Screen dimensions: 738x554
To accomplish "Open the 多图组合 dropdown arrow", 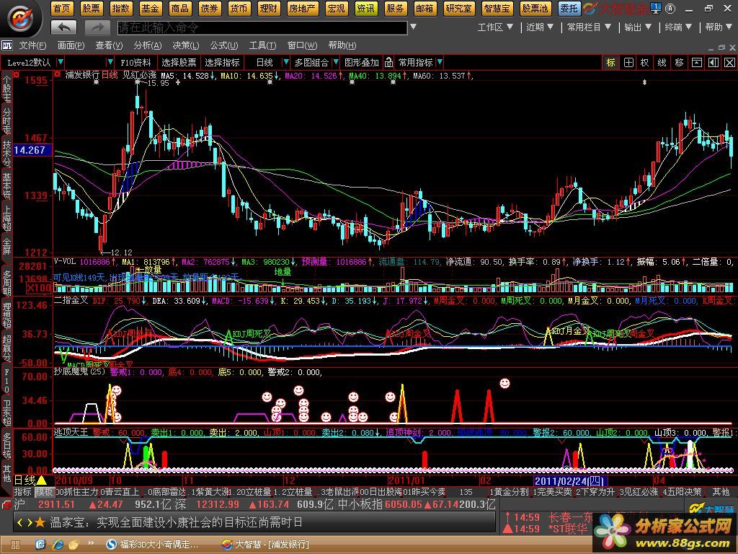I will [x=336, y=62].
